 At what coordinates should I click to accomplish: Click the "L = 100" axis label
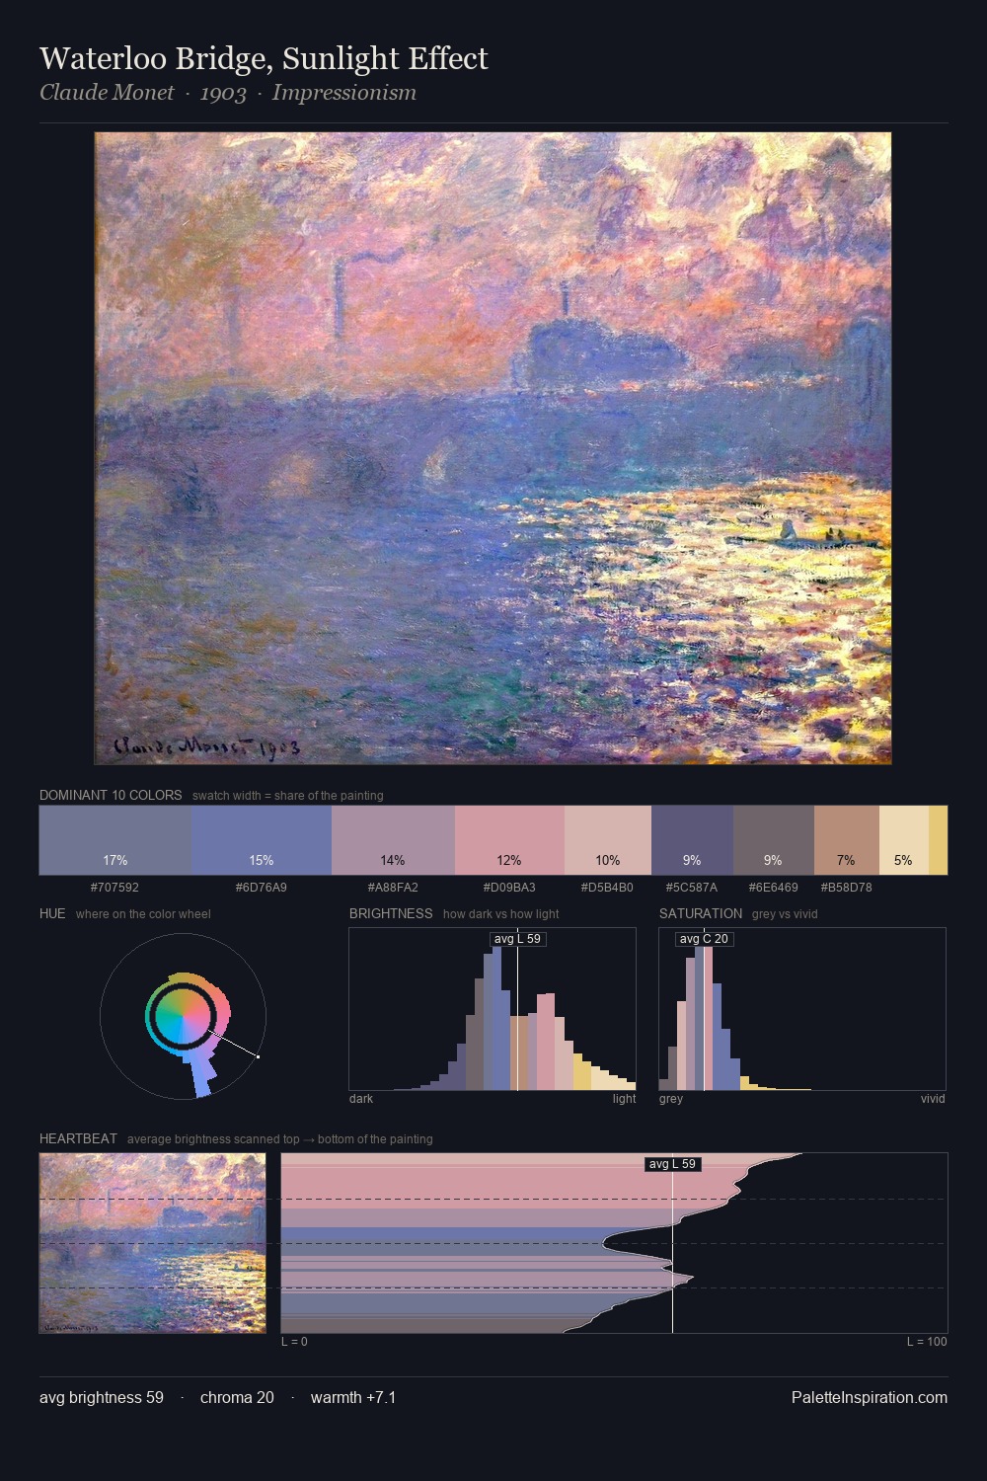coord(927,1342)
